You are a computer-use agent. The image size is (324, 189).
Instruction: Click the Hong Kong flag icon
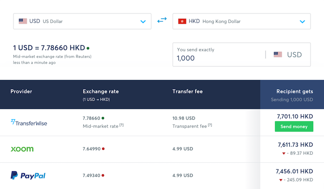pos(182,21)
